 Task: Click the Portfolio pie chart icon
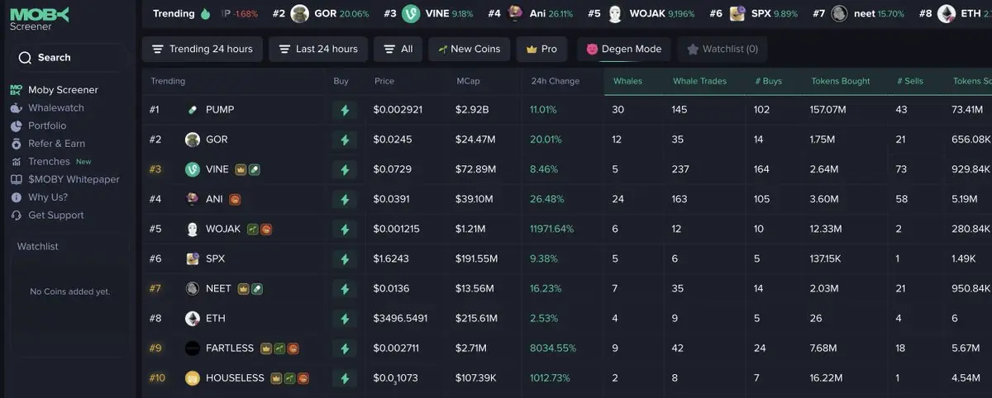pyautogui.click(x=16, y=126)
